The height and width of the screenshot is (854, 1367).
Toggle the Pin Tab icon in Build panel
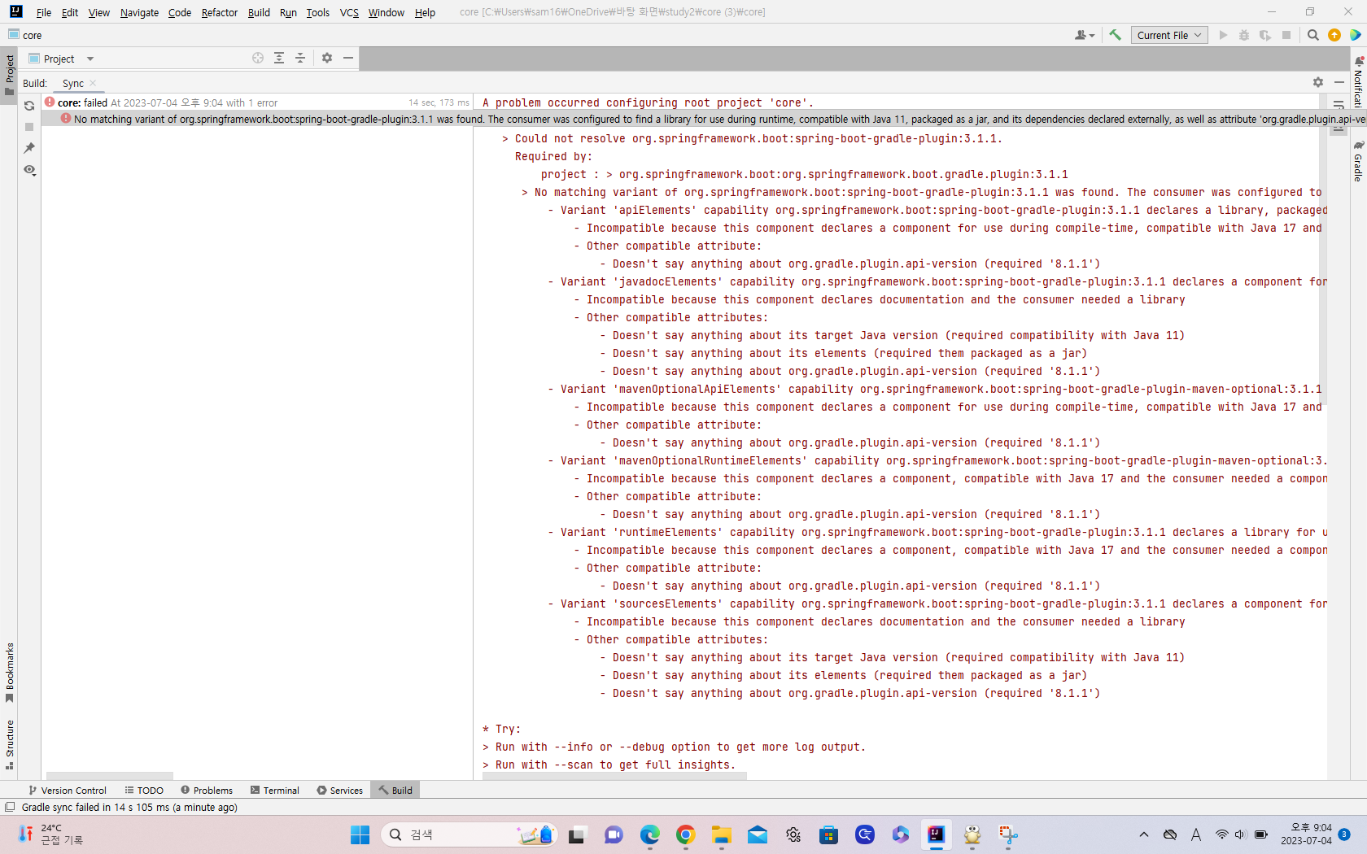(29, 148)
